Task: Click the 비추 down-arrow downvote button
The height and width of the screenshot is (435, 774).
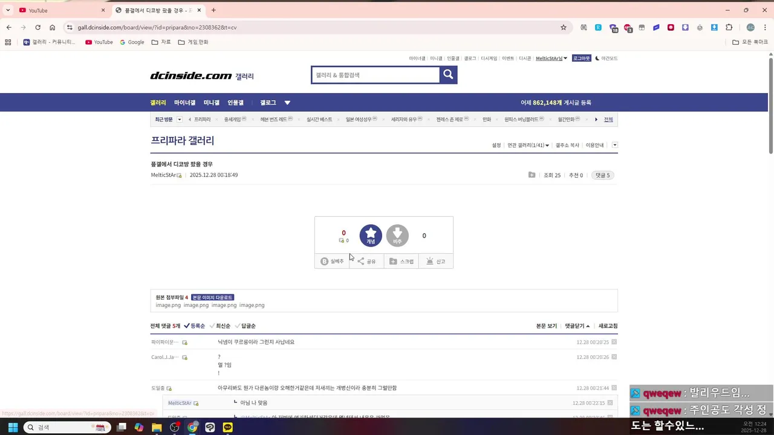Action: coord(397,236)
